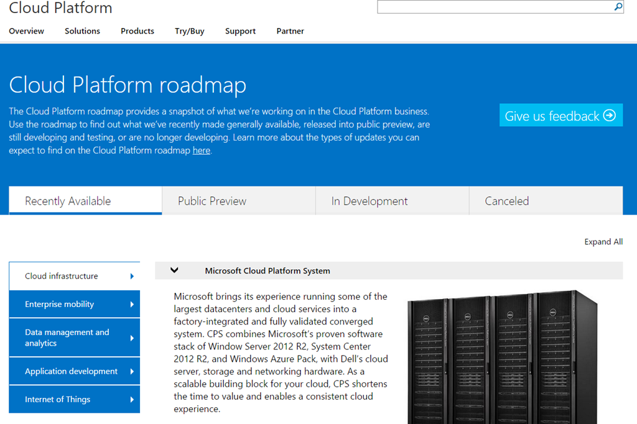Follow the "here" hyperlink in the intro text
Viewport: 637px width, 424px height.
(x=201, y=150)
